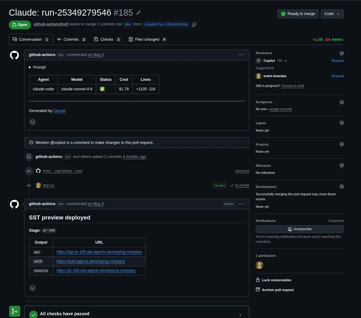
Task: Click the Open status badge
Action: click(x=20, y=25)
